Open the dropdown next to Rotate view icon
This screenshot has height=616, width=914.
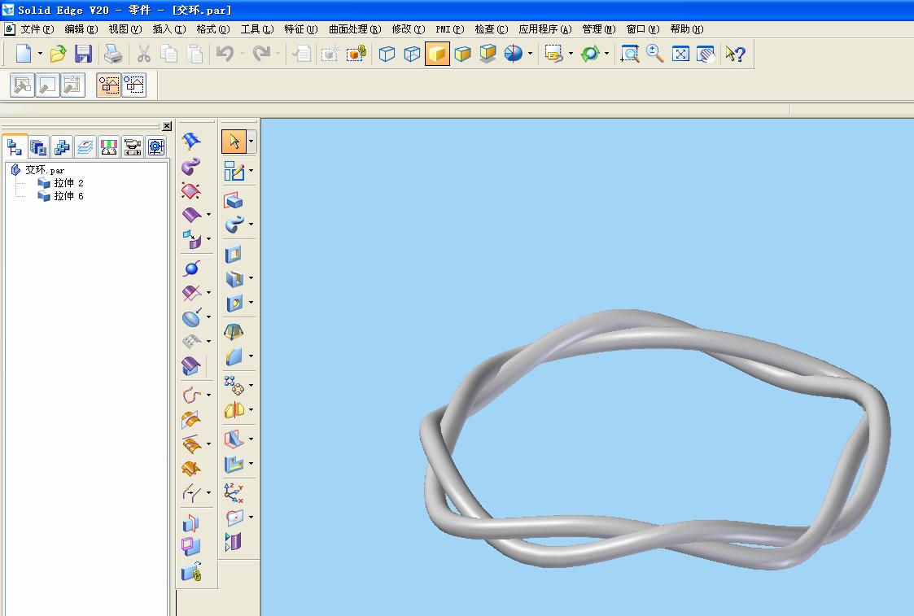(x=607, y=54)
